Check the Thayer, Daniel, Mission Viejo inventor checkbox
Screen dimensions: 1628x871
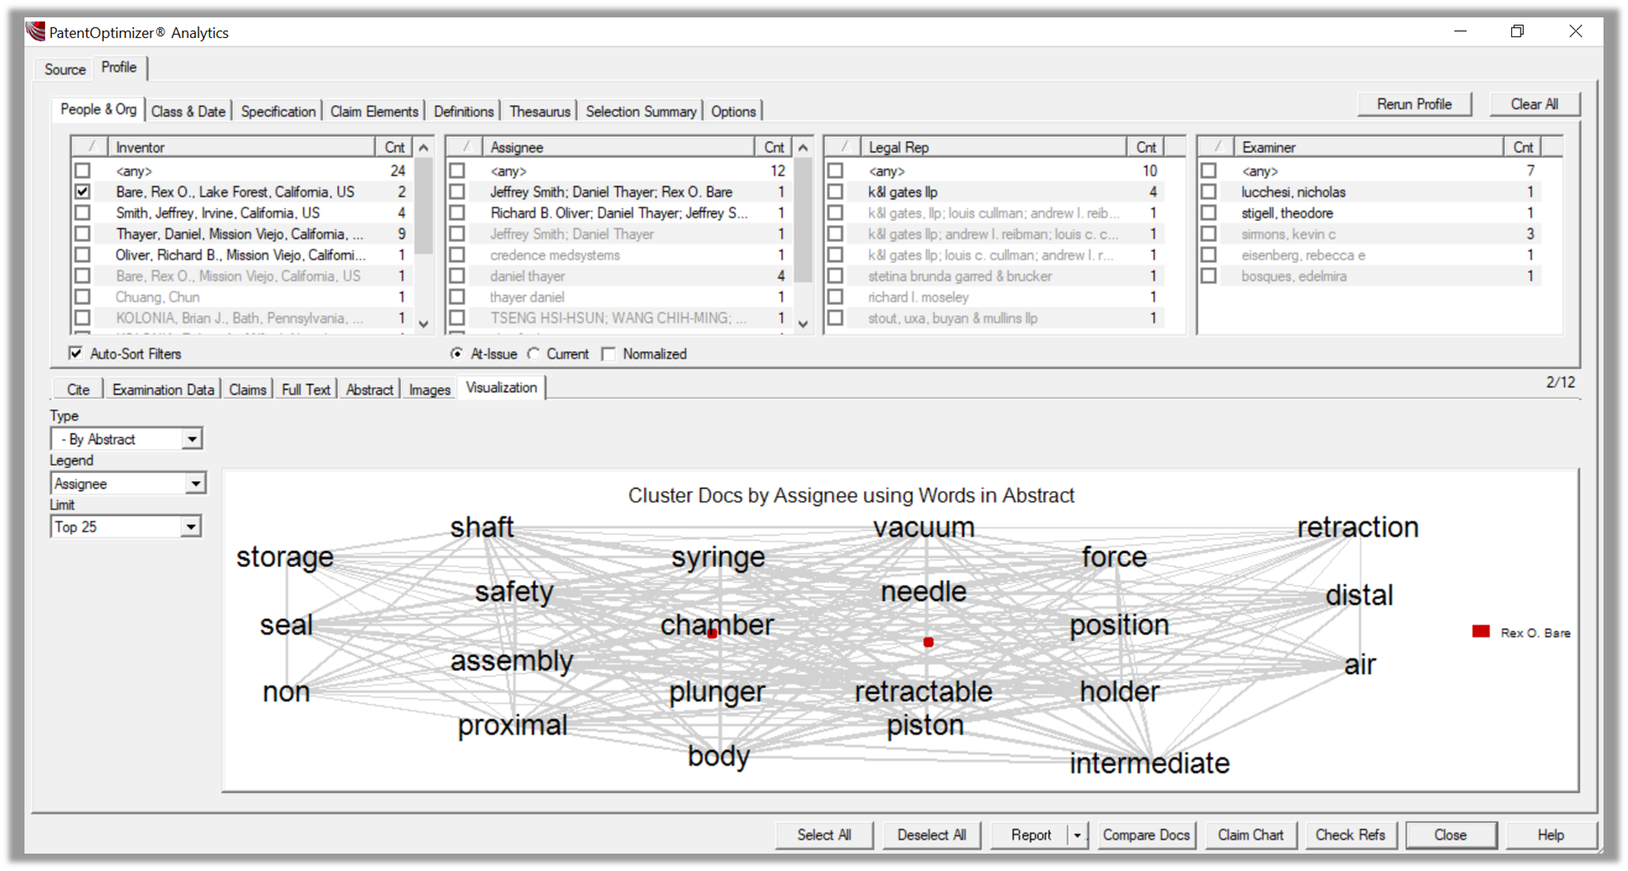(83, 234)
